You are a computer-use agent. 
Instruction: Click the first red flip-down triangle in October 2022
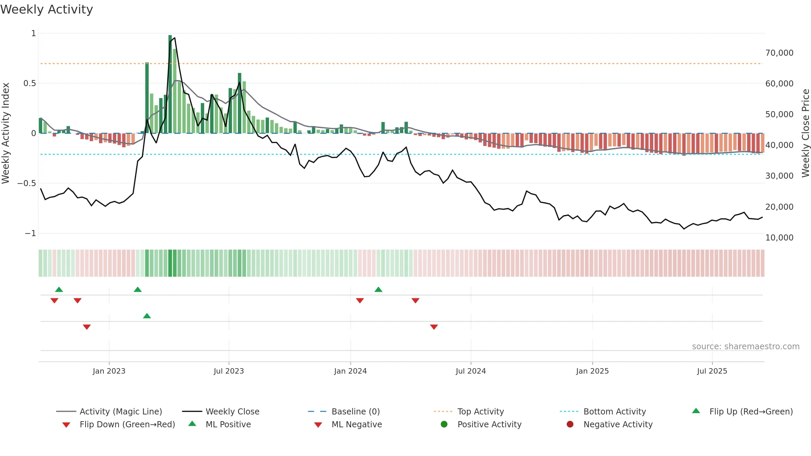coord(54,301)
